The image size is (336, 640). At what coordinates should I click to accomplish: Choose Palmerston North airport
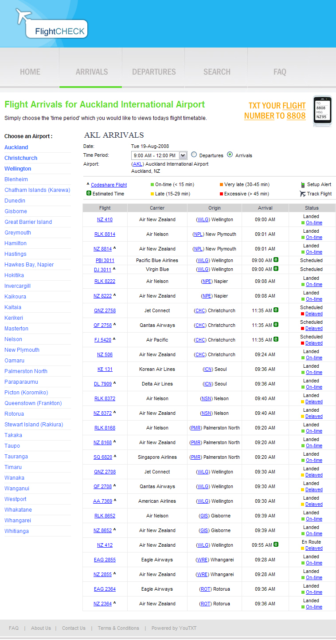(x=26, y=371)
